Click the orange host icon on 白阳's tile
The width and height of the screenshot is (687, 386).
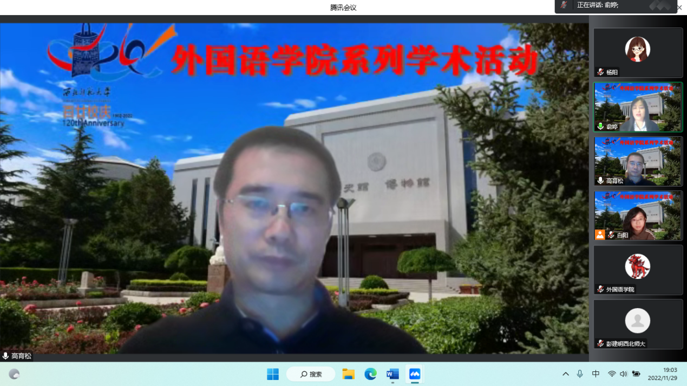(600, 235)
